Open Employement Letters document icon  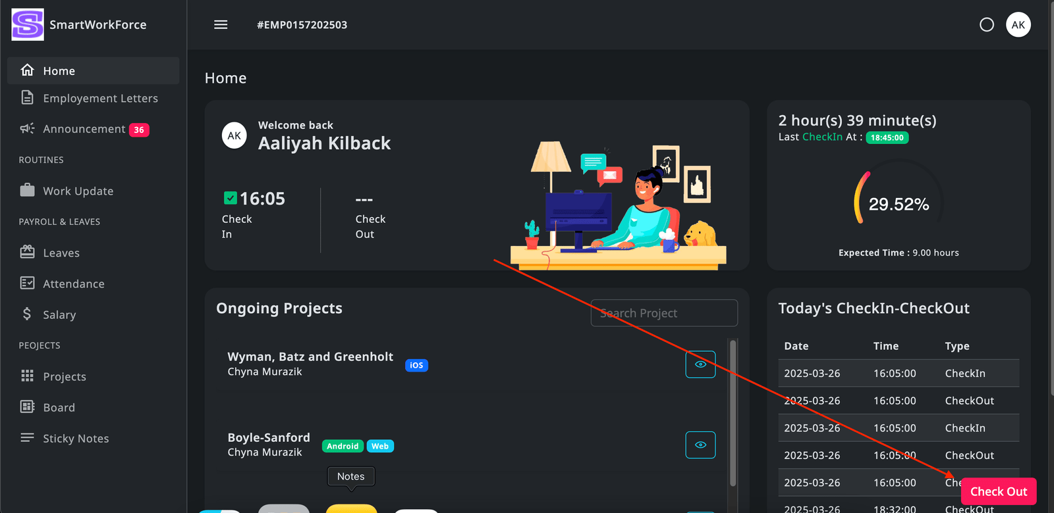click(27, 98)
